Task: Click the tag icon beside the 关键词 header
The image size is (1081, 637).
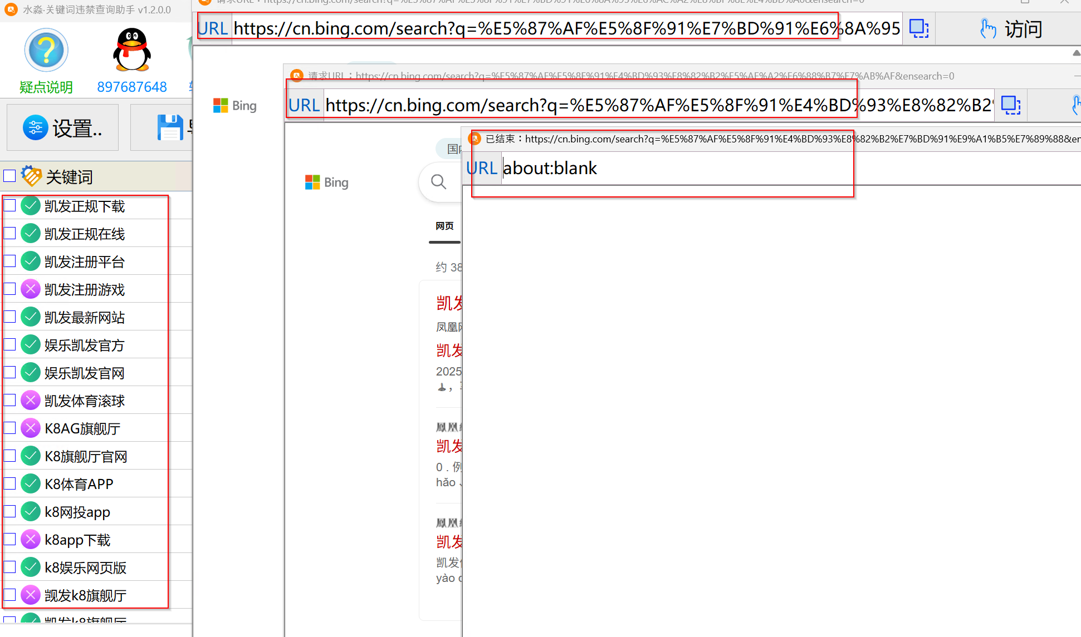Action: click(32, 176)
